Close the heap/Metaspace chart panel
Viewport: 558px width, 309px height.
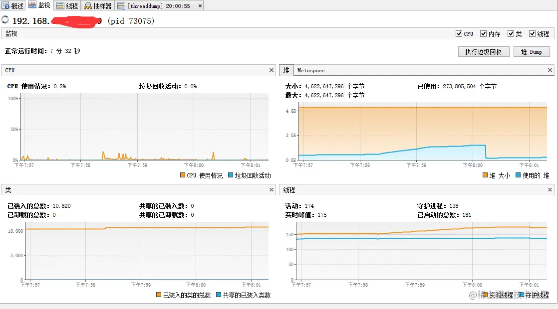[550, 70]
